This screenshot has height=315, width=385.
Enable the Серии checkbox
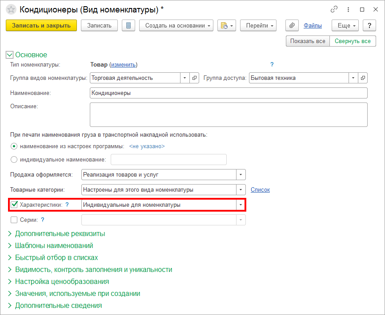pos(14,220)
